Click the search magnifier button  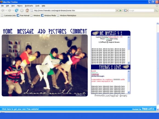(x=156, y=10)
